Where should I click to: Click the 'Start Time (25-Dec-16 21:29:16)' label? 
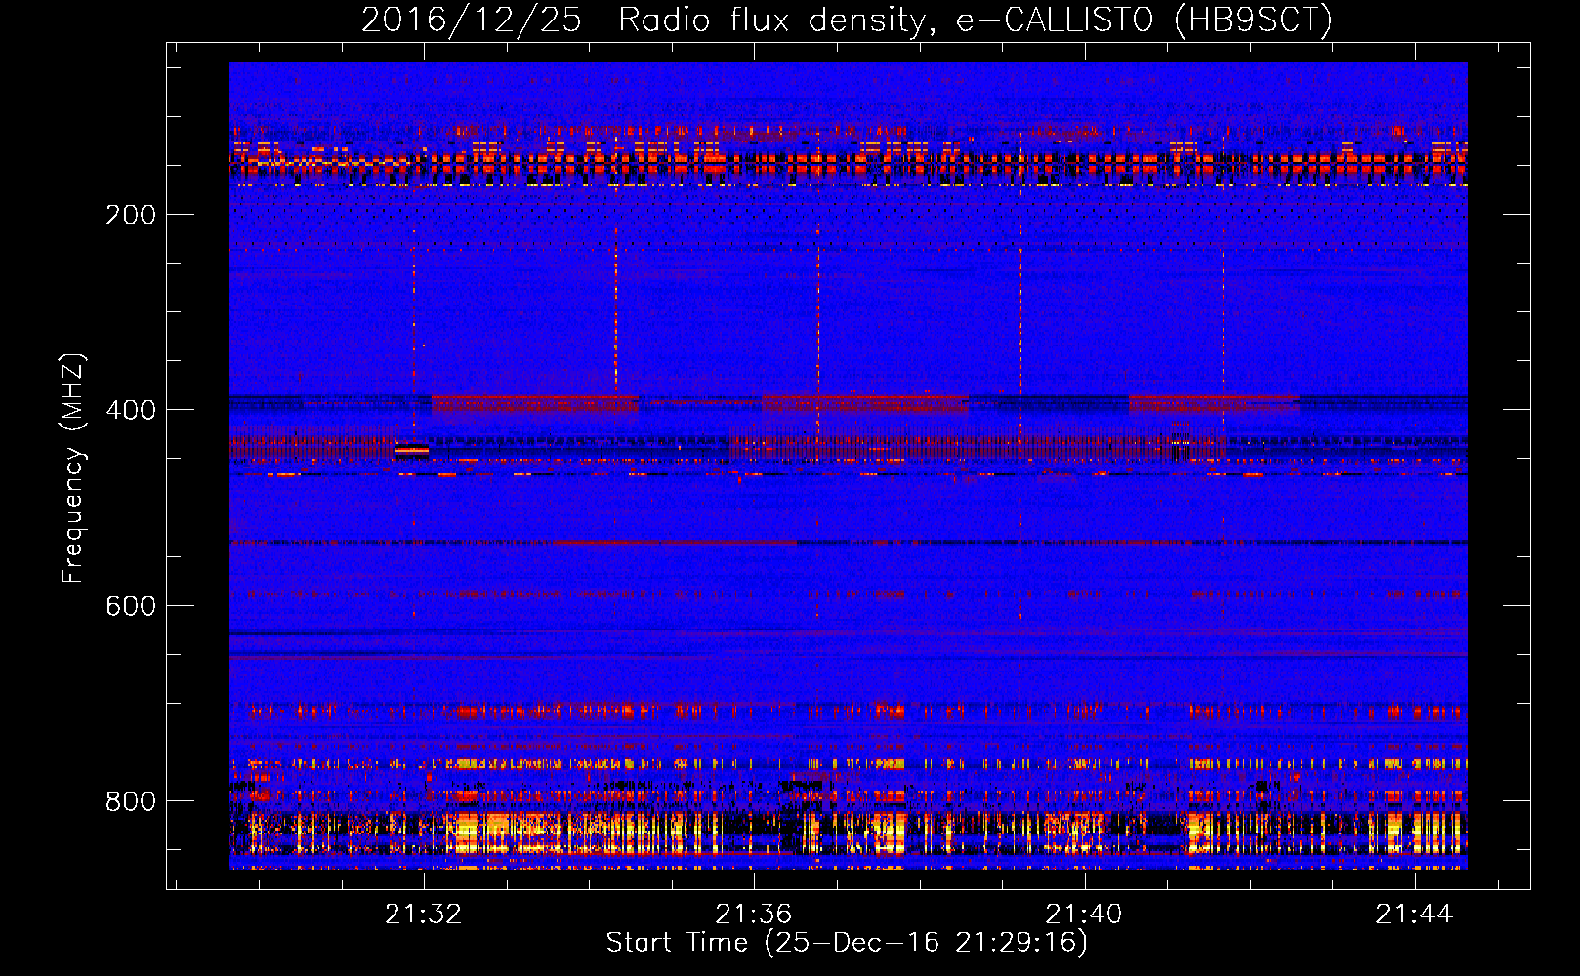[x=847, y=943]
